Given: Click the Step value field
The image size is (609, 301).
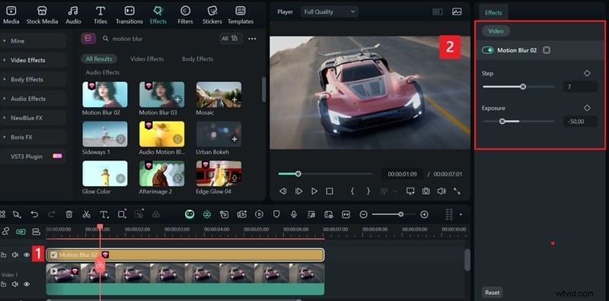Looking at the screenshot, I should point(580,87).
